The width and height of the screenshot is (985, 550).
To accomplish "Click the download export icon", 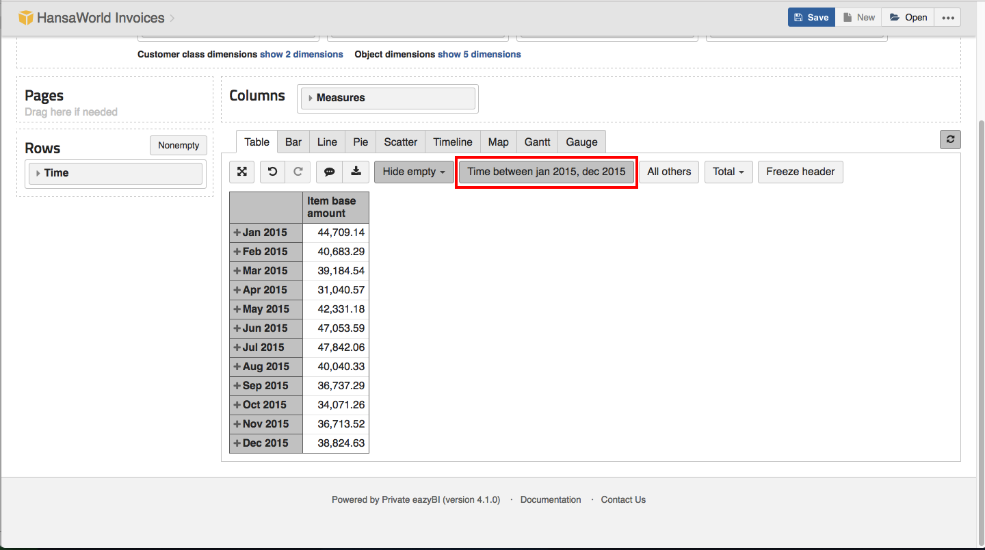I will pos(356,172).
